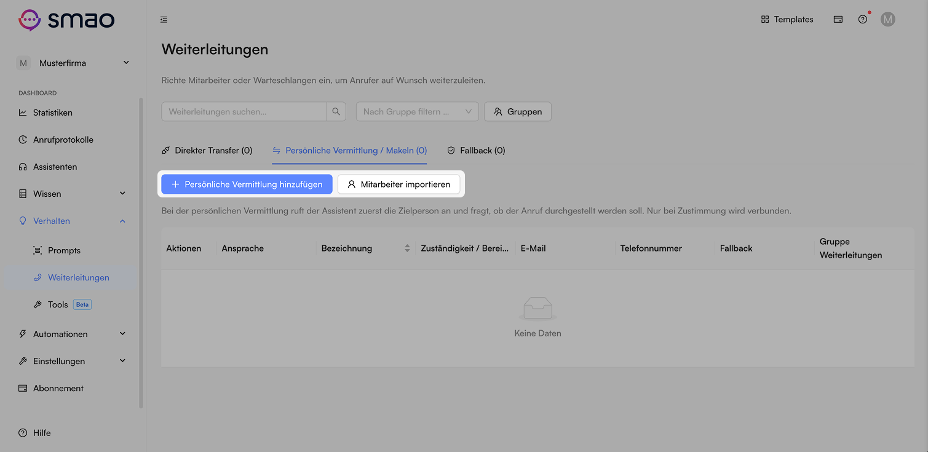Click the Gruppen button
This screenshot has height=452, width=928.
(x=518, y=112)
